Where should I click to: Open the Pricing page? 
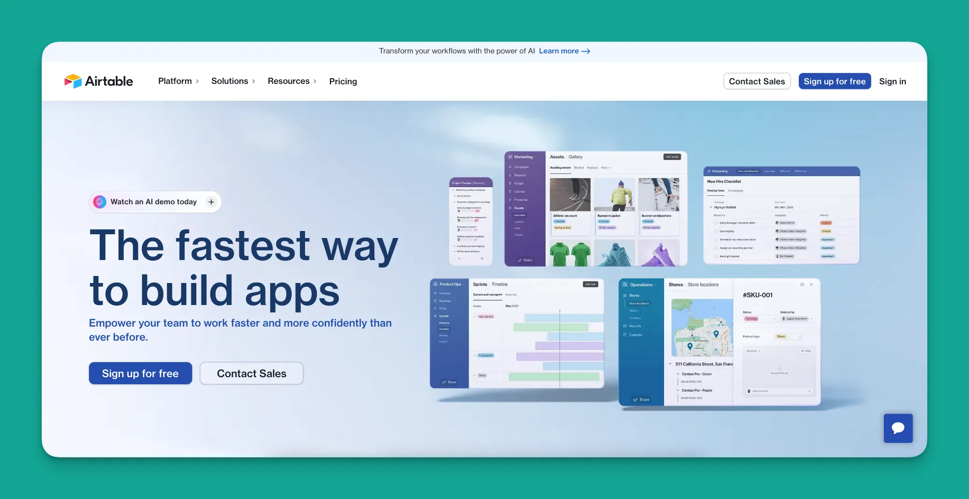(343, 82)
